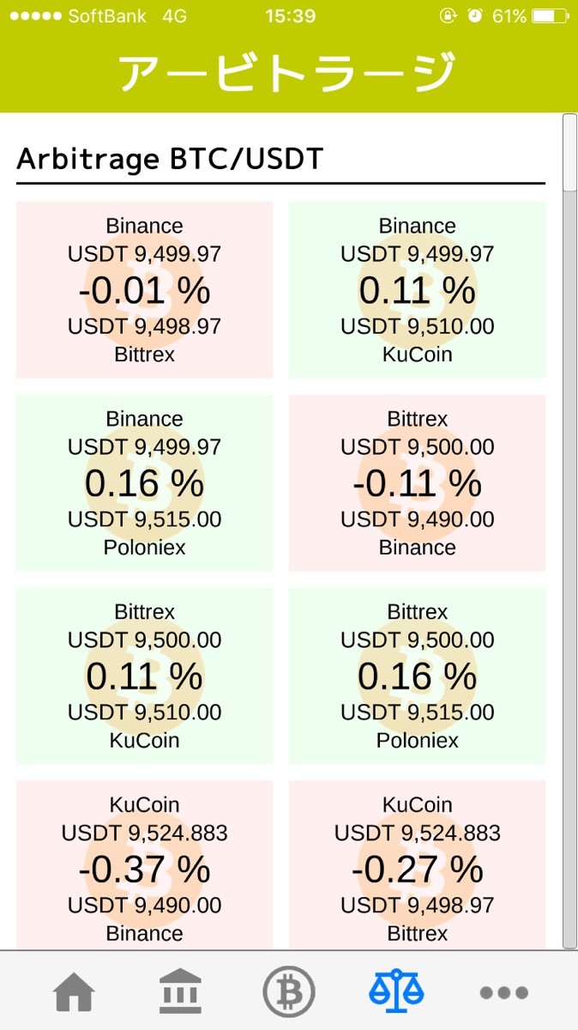Screen dimensions: 578x1030
Task: Tap the battery status icon
Action: click(549, 16)
